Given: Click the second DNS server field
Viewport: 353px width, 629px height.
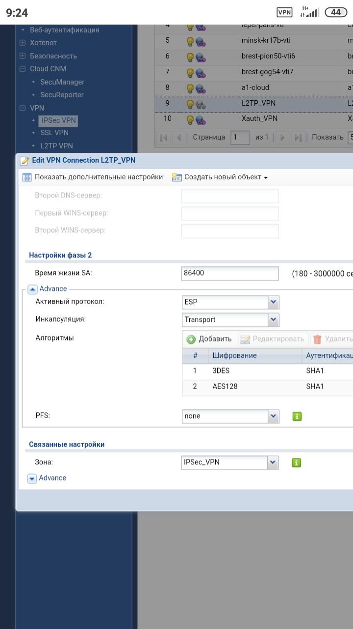Looking at the screenshot, I should tap(230, 196).
